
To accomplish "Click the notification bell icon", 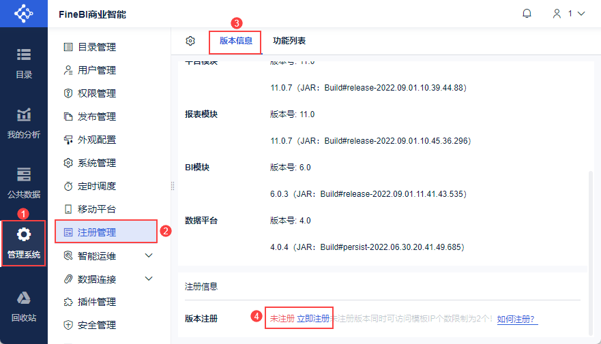I will 527,14.
